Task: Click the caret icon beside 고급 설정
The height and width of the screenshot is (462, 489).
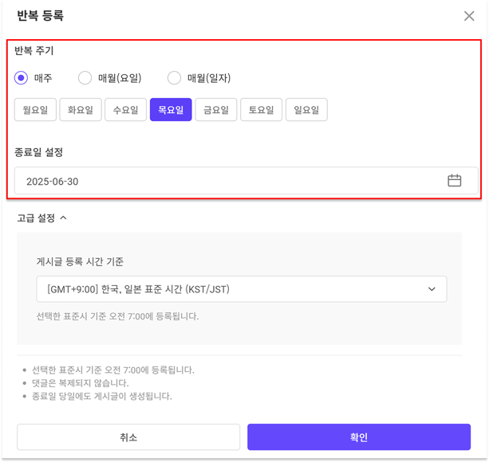Action: pos(64,217)
